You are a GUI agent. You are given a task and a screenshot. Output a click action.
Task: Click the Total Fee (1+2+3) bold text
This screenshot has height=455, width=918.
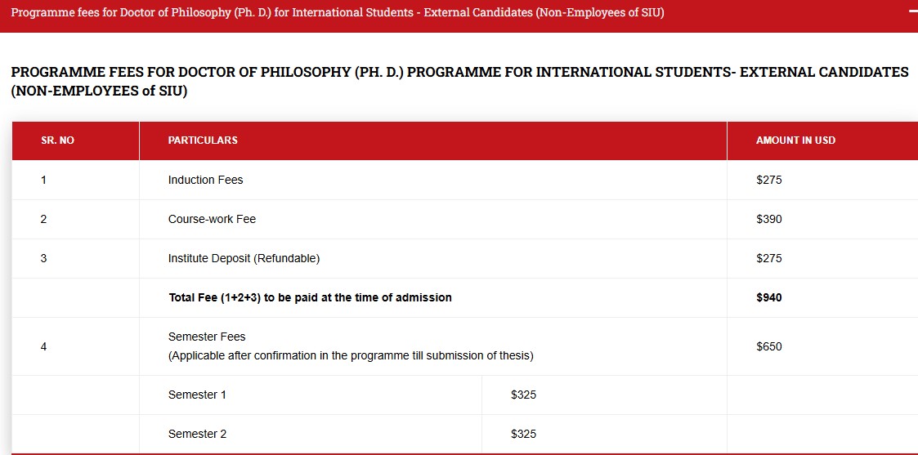click(310, 297)
